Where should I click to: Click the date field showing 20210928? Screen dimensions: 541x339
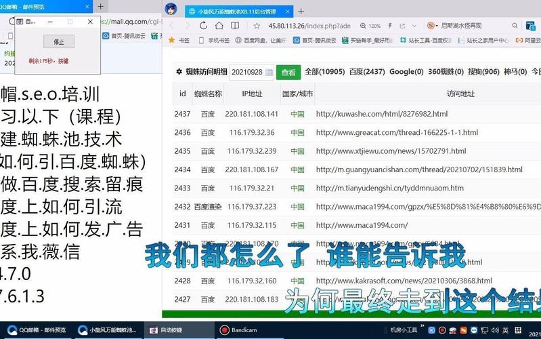251,73
